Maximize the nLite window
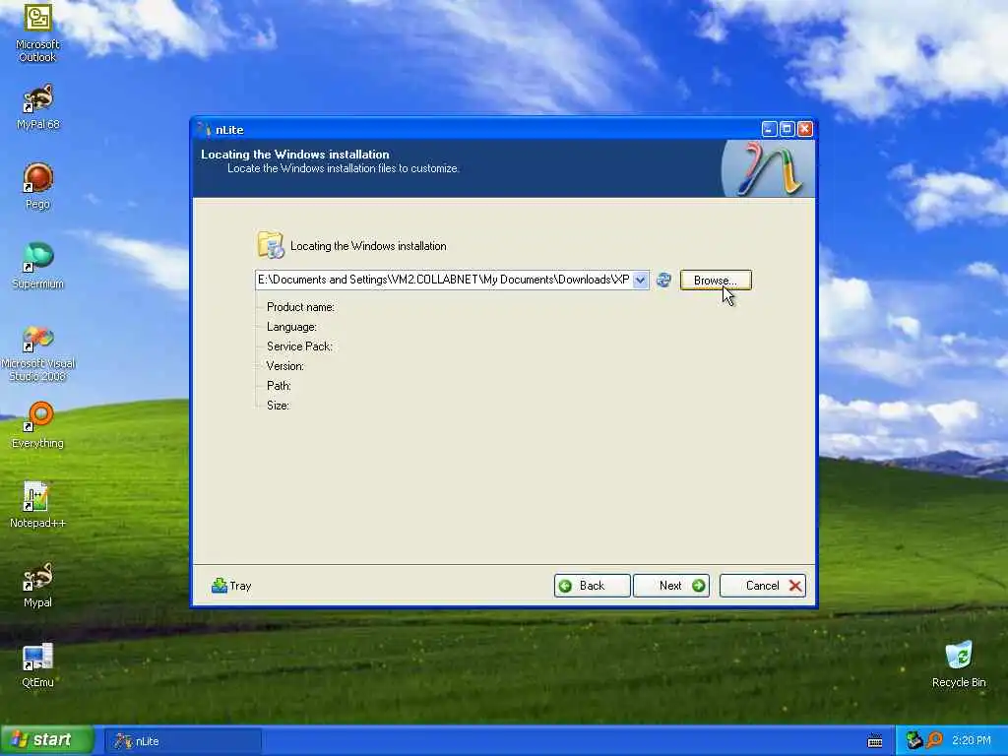The height and width of the screenshot is (756, 1008). (787, 129)
